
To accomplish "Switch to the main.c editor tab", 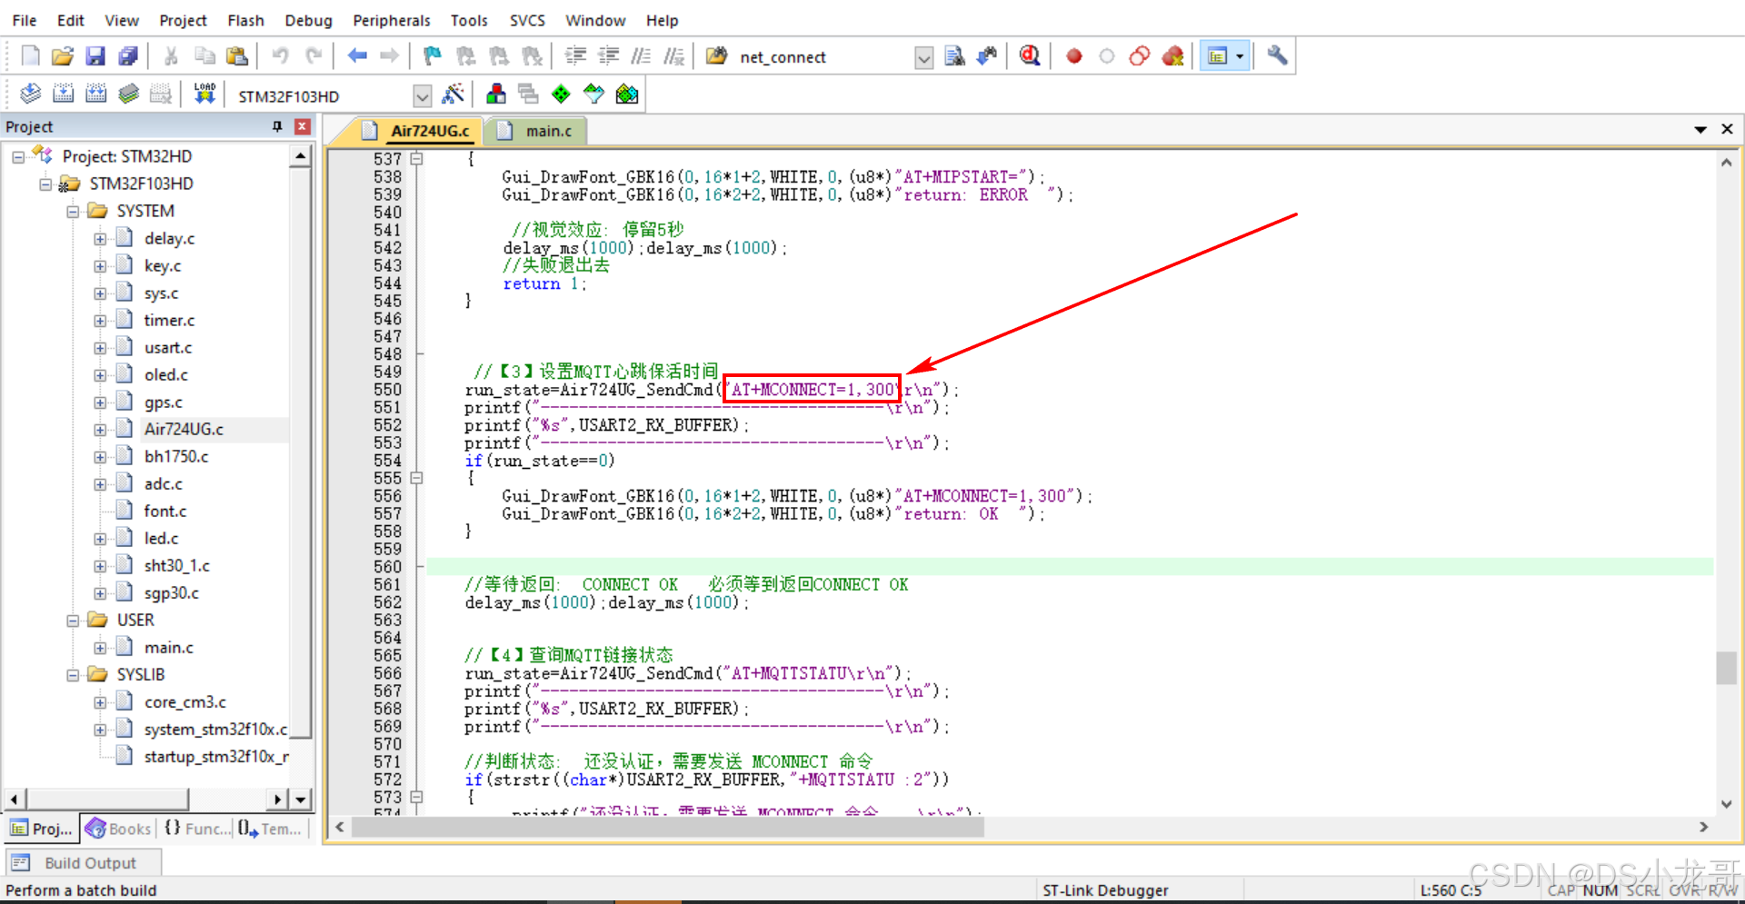I will [x=538, y=131].
